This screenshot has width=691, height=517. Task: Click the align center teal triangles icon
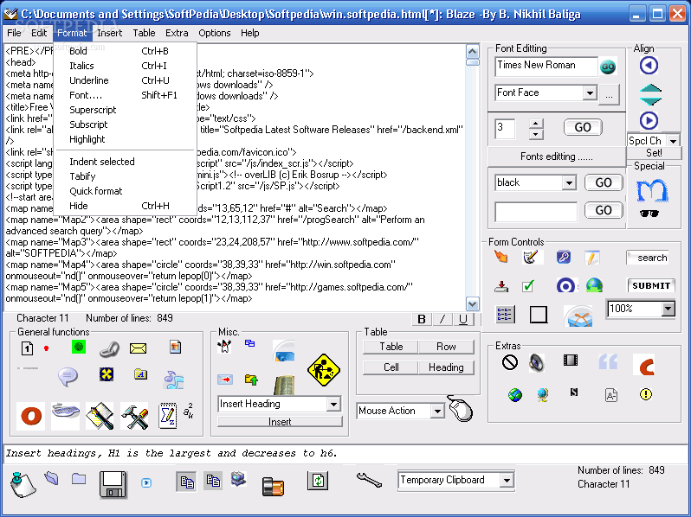[x=650, y=94]
